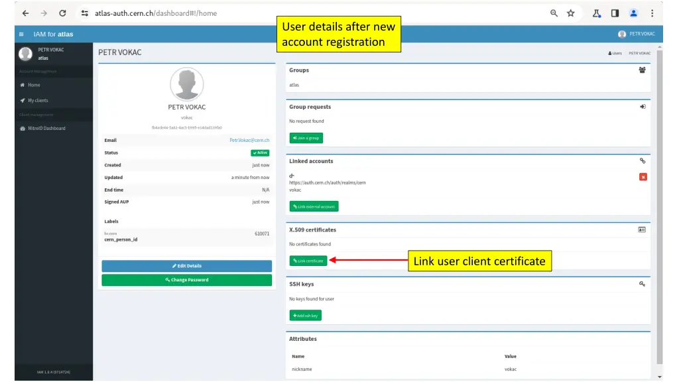Click the browser forward arrow

[x=44, y=13]
